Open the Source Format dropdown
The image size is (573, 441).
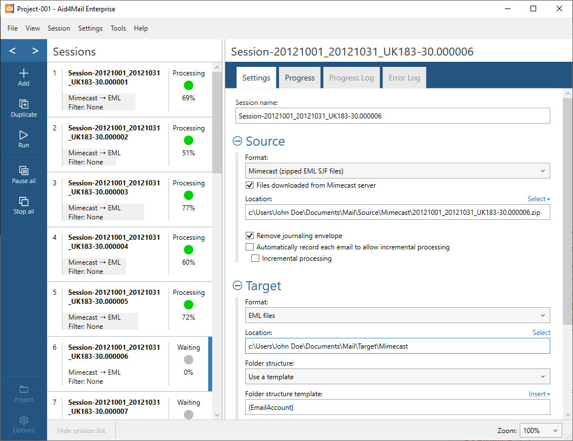tap(397, 171)
